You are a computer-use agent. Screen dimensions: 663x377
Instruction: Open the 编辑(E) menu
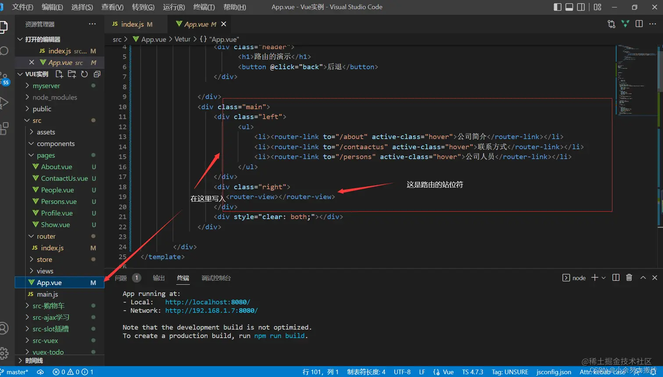coord(52,7)
